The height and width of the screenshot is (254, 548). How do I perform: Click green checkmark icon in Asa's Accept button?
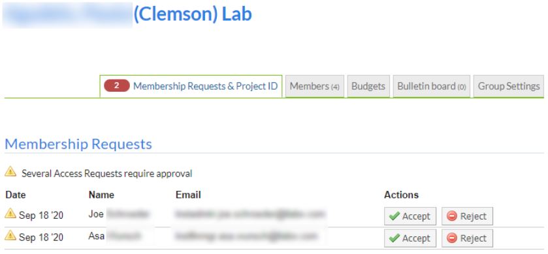click(395, 238)
